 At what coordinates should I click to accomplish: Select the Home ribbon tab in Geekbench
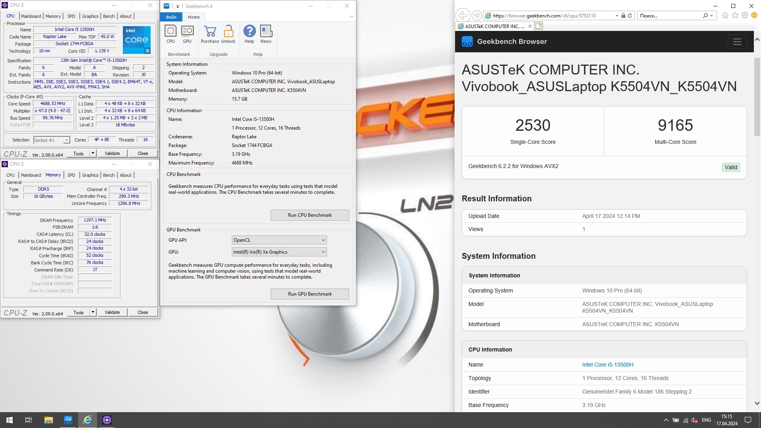click(194, 17)
